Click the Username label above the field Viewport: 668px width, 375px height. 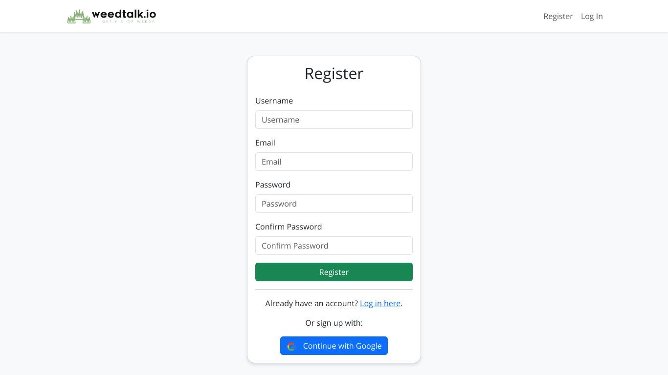[274, 101]
